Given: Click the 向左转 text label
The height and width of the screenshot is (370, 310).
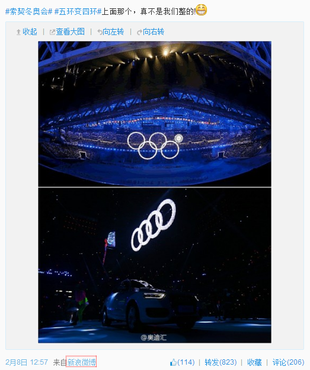Looking at the screenshot, I should pos(113,32).
